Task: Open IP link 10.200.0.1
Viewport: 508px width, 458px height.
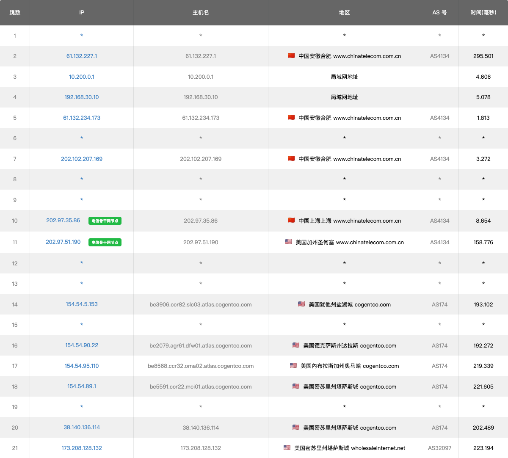Action: click(82, 77)
